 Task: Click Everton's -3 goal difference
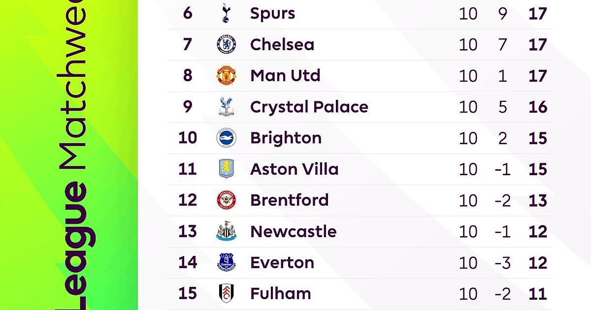(502, 262)
